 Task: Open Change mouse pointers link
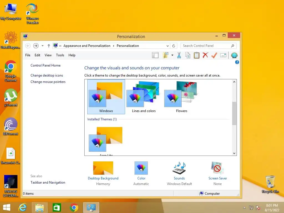[x=48, y=82]
